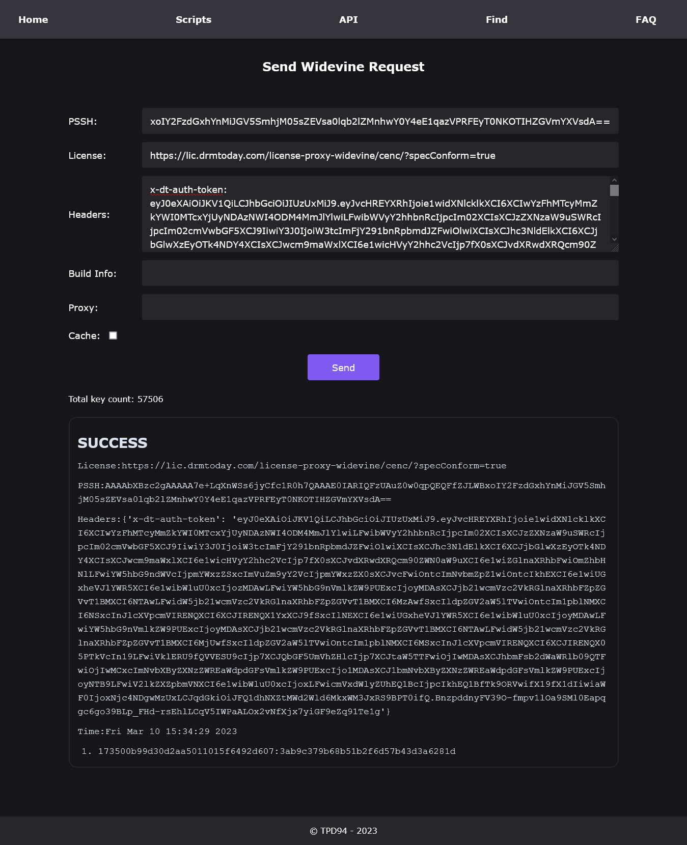
Task: Click the Headers textarea resize handle
Action: coord(615,248)
